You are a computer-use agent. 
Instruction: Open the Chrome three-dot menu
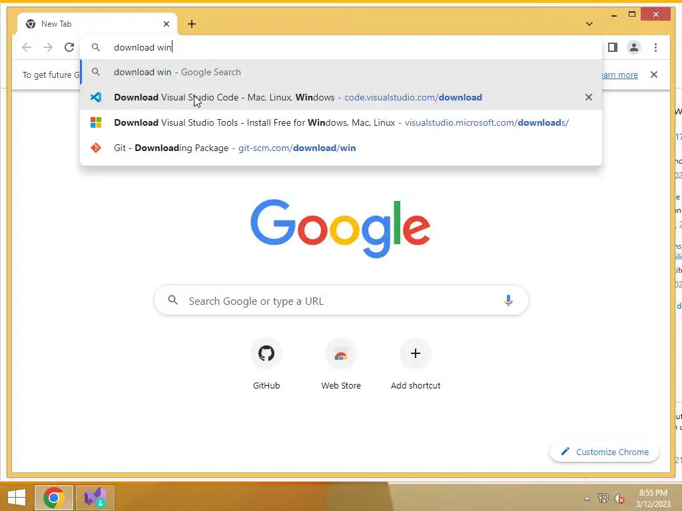(655, 47)
